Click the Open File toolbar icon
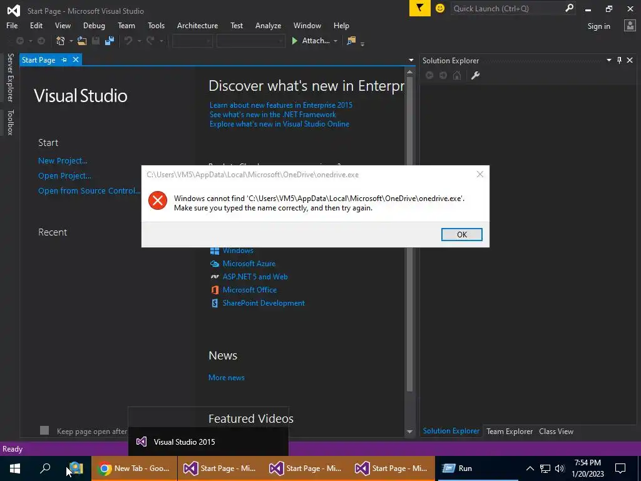This screenshot has width=641, height=481. coord(82,41)
